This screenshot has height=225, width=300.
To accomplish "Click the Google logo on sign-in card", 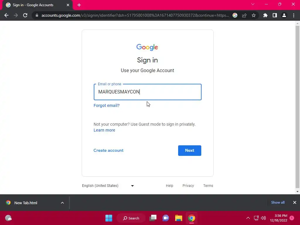I will pos(147,47).
